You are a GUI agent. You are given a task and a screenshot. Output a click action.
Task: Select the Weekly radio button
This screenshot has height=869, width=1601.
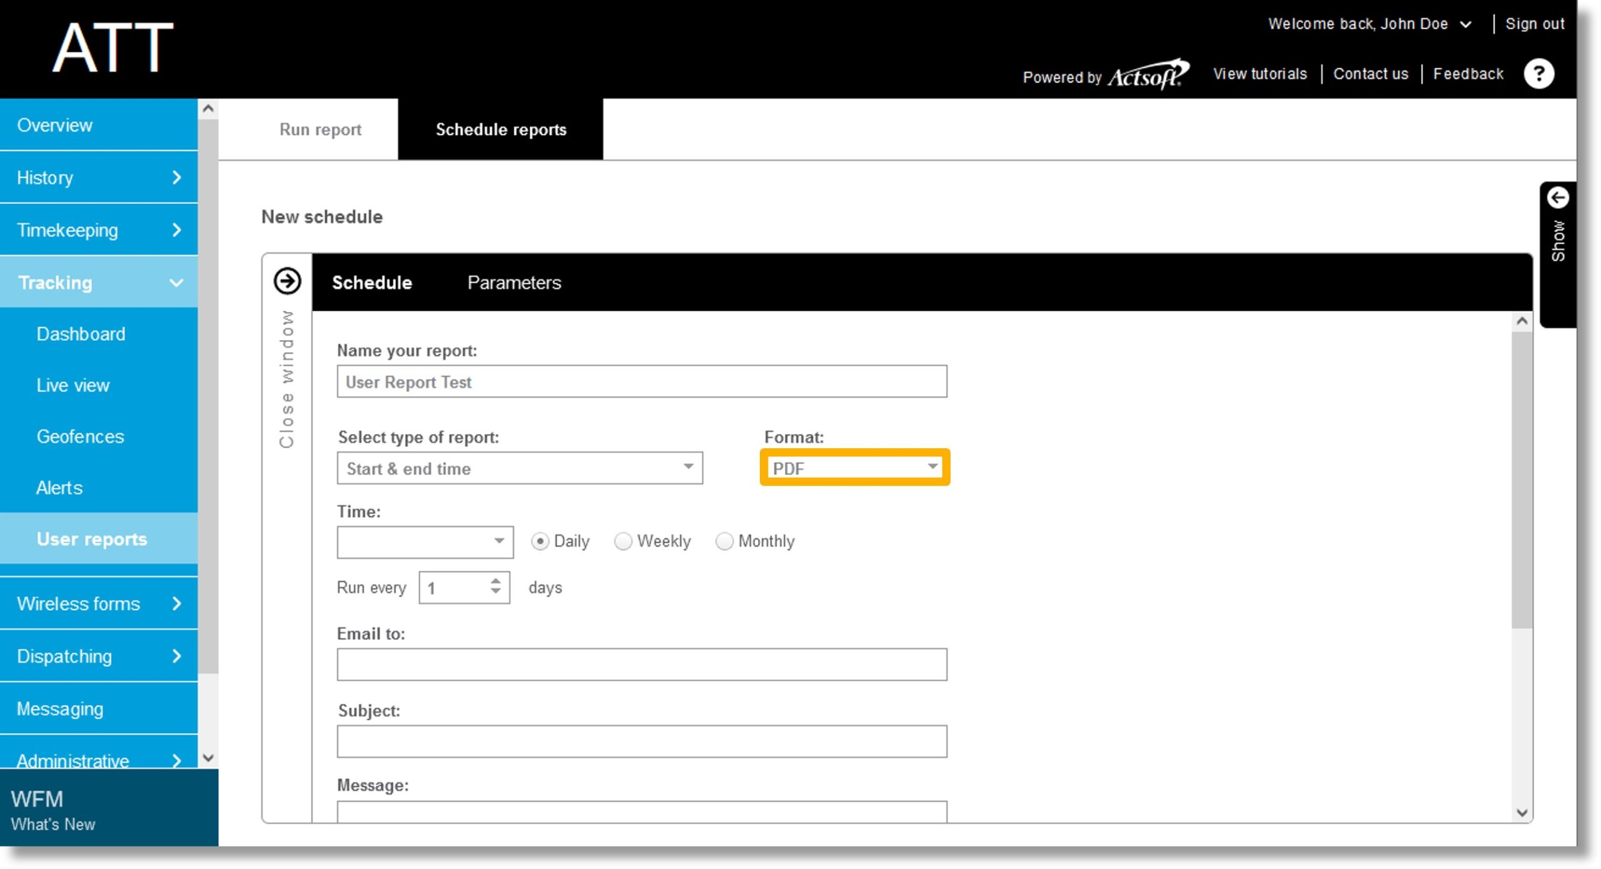pos(621,540)
